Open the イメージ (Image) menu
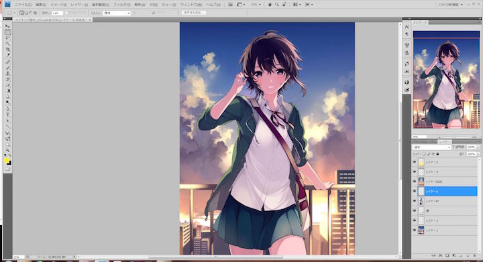The height and width of the screenshot is (262, 483). tap(58, 5)
